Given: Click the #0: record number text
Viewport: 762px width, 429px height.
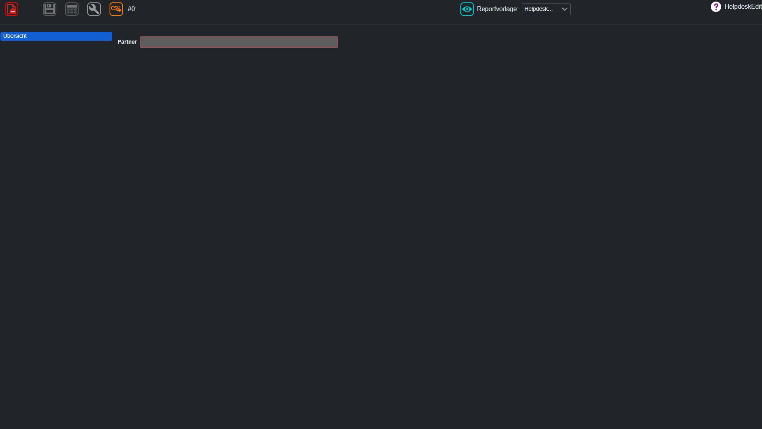Looking at the screenshot, I should 132,9.
